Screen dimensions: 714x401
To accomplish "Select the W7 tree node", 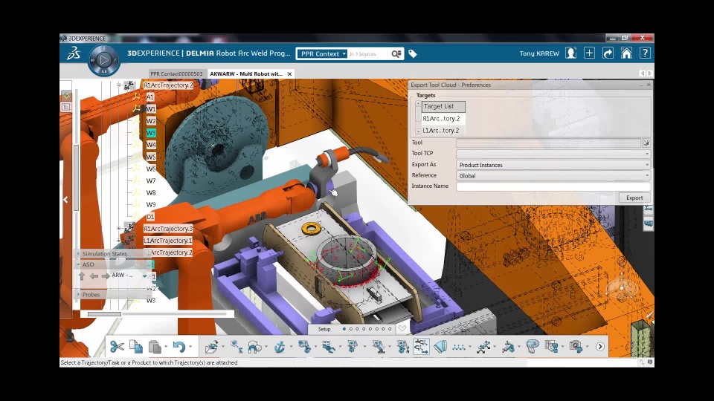I will click(x=151, y=180).
